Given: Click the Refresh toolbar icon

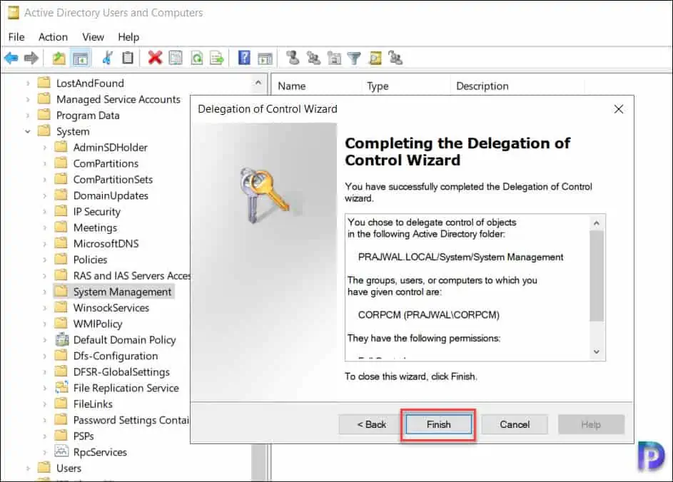Looking at the screenshot, I should 197,58.
